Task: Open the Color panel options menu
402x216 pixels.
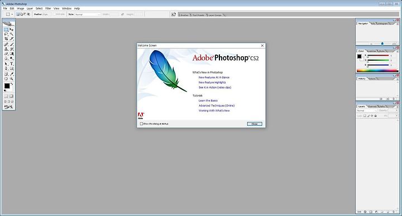Action: pyautogui.click(x=398, y=51)
